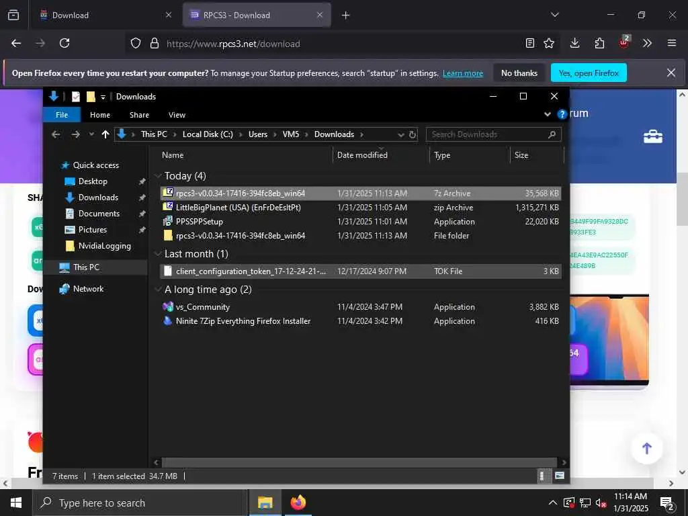The image size is (688, 516).
Task: Sort files by Date modified header
Action: click(362, 155)
